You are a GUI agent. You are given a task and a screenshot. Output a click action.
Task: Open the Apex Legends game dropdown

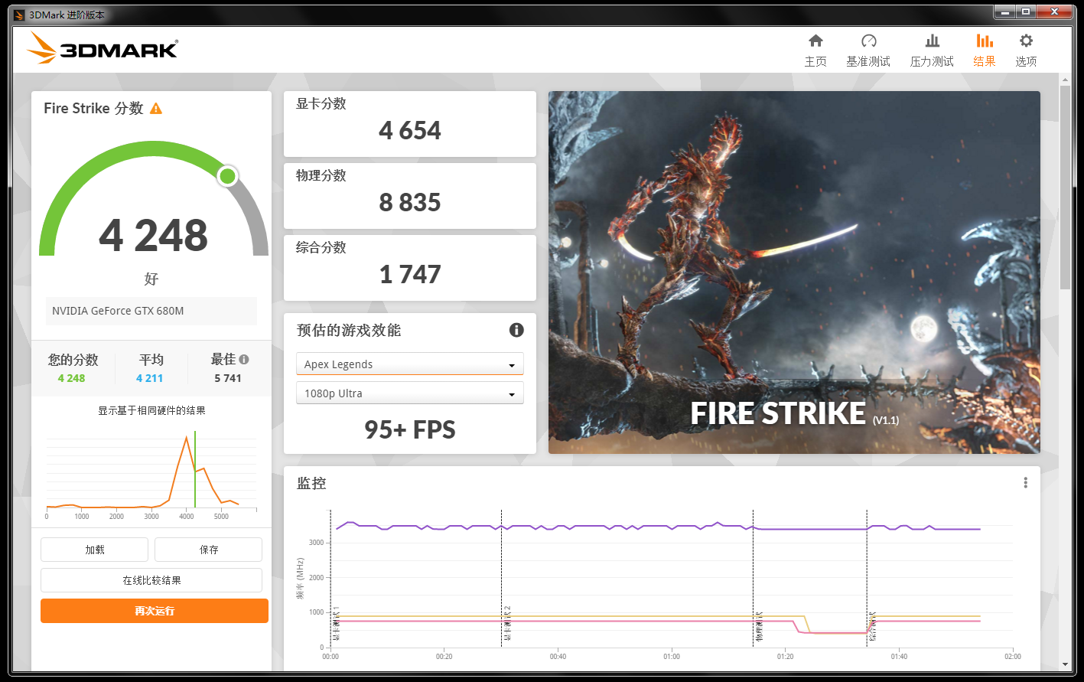tap(409, 364)
